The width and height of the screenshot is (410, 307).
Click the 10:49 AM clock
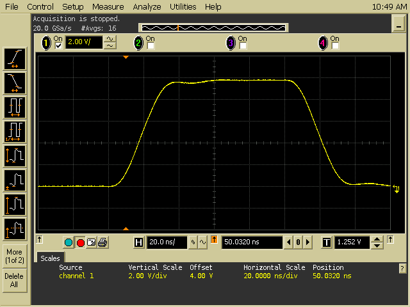389,6
